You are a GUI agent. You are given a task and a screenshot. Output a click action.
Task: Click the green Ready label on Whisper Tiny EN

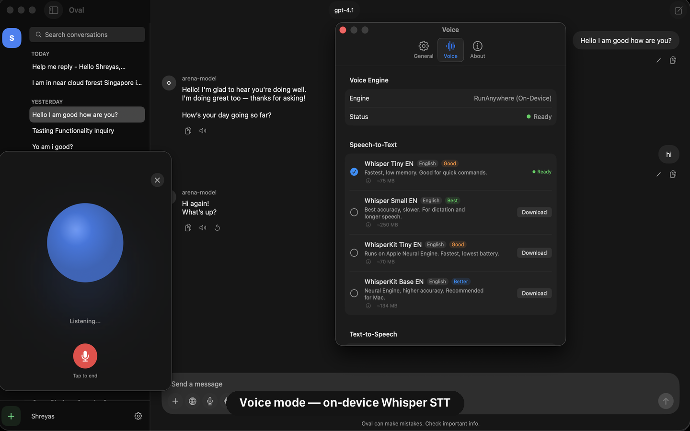point(542,172)
